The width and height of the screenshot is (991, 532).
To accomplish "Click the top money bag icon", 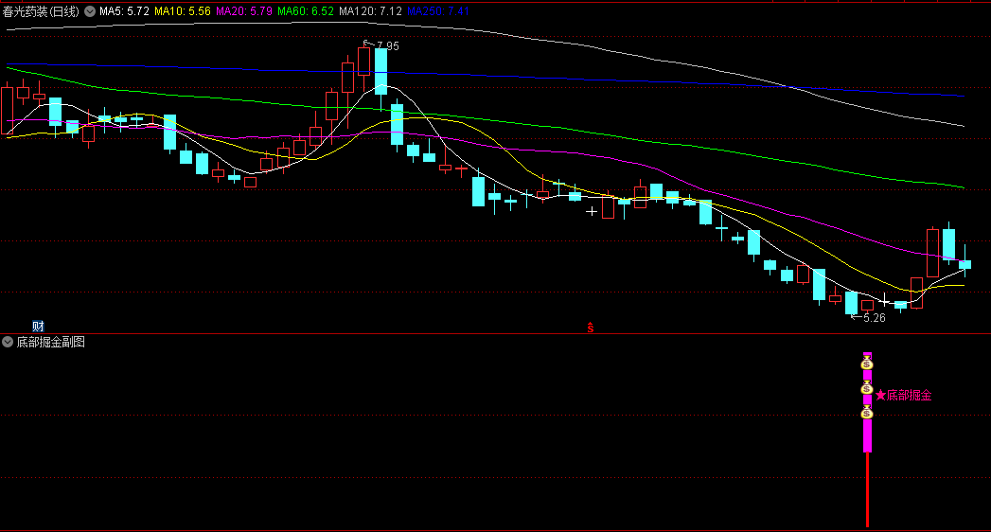I will [x=867, y=363].
